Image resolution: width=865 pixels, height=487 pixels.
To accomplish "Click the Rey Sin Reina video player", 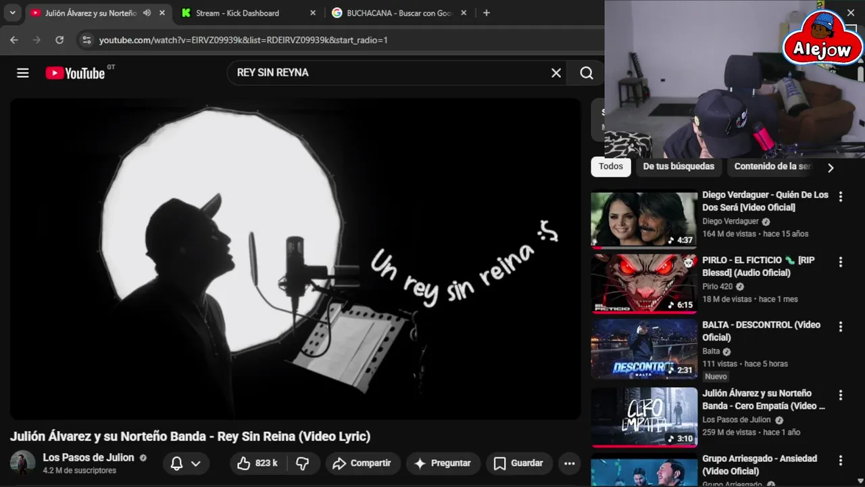I will (295, 259).
